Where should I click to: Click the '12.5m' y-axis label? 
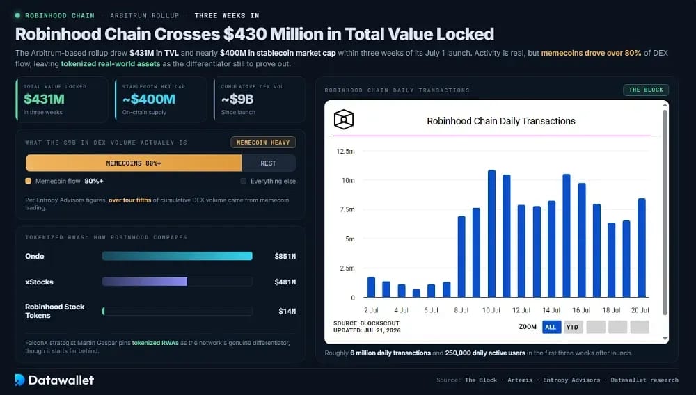[345, 151]
